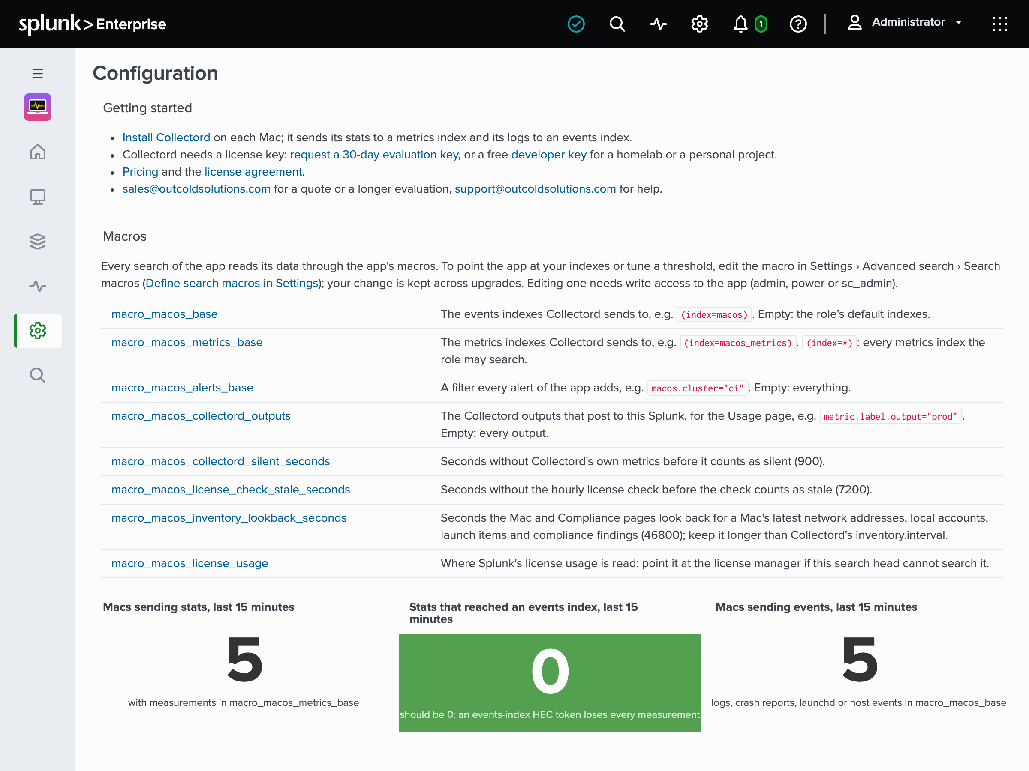Open the layers stack sidebar page

pyautogui.click(x=38, y=241)
